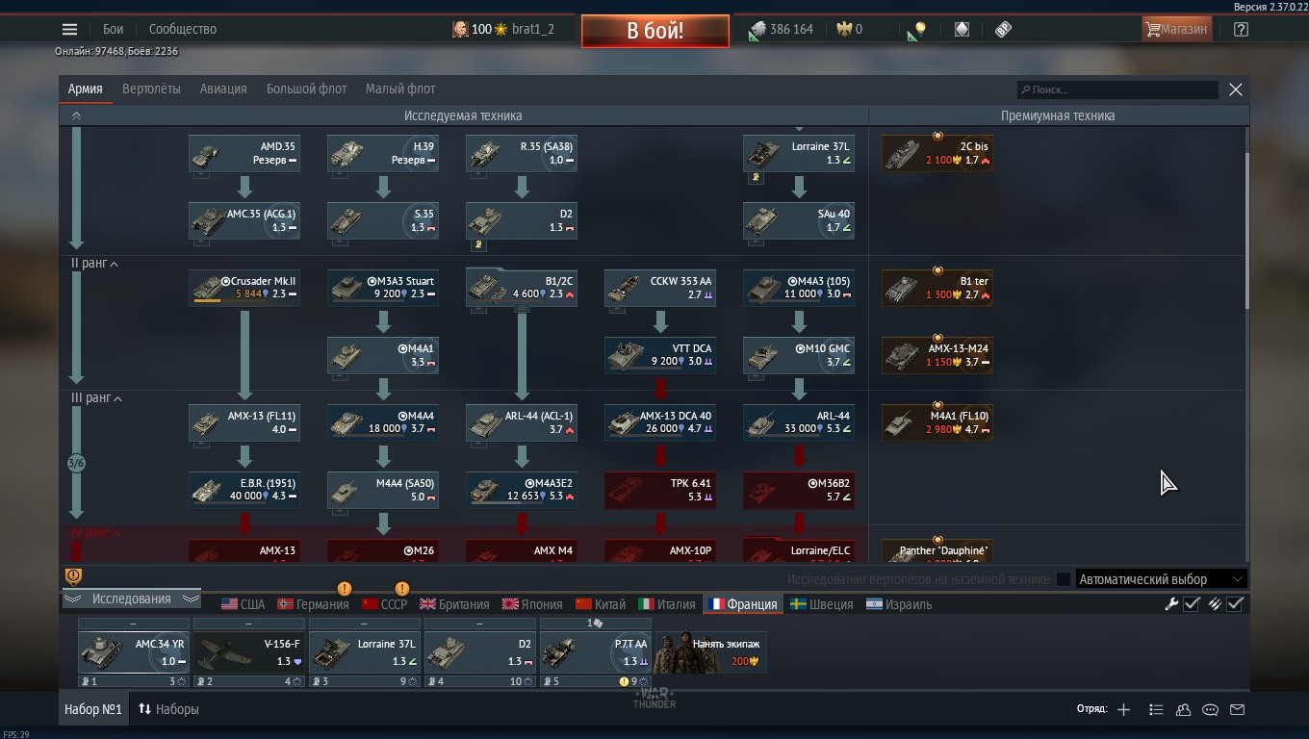Switch to the Авиация tab

(x=223, y=89)
